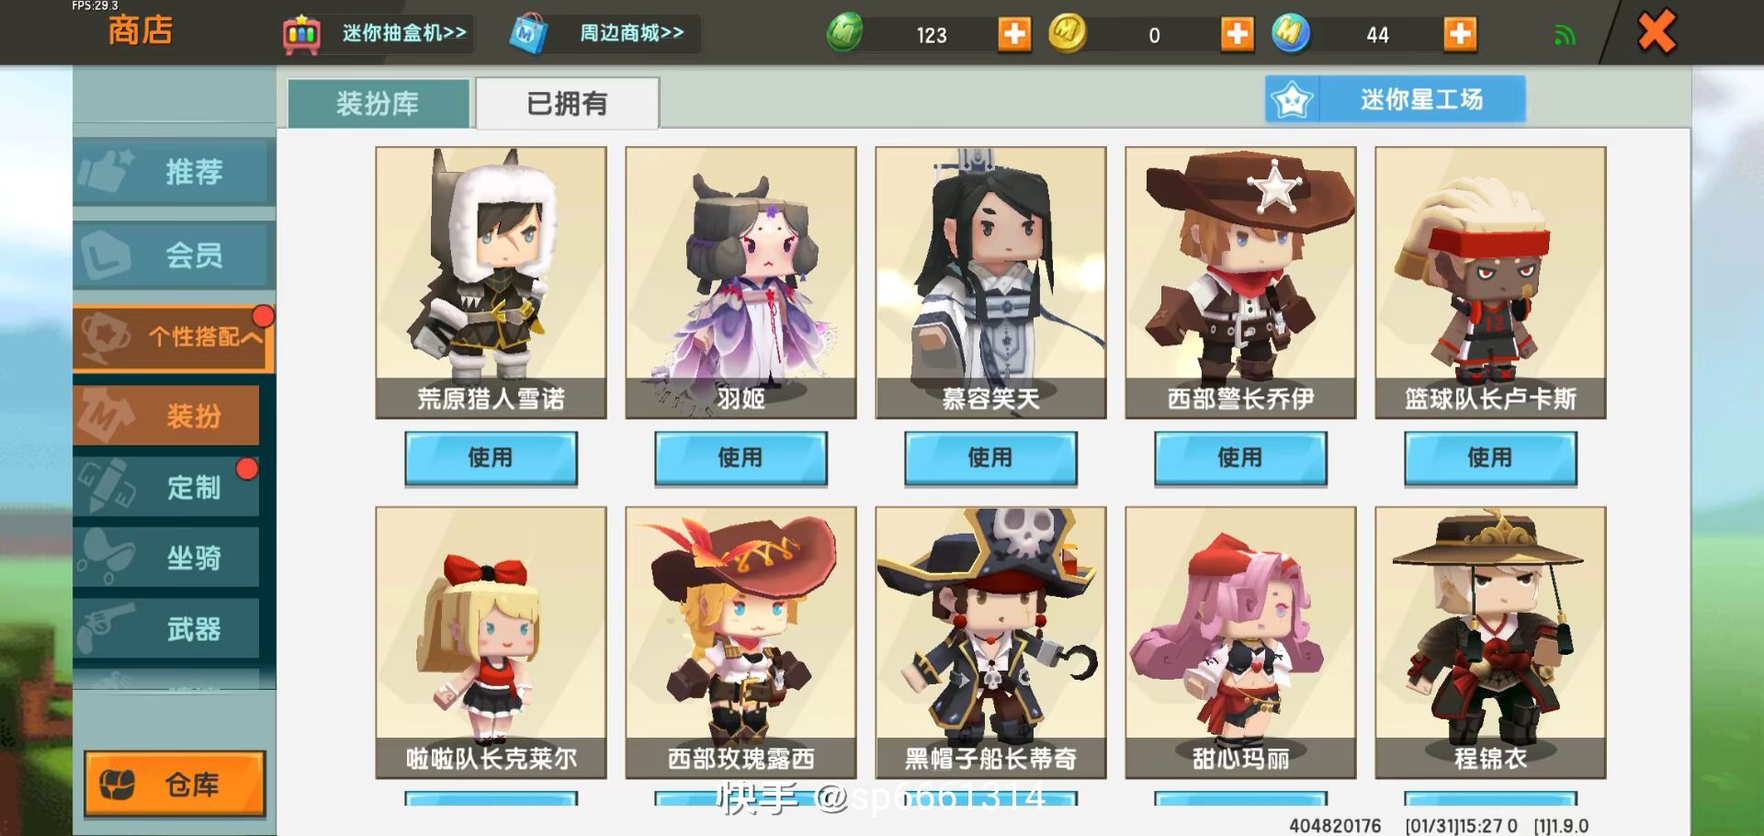This screenshot has height=836, width=1764.
Task: Click the plus icon beside 44 blue coins
Action: tap(1460, 35)
